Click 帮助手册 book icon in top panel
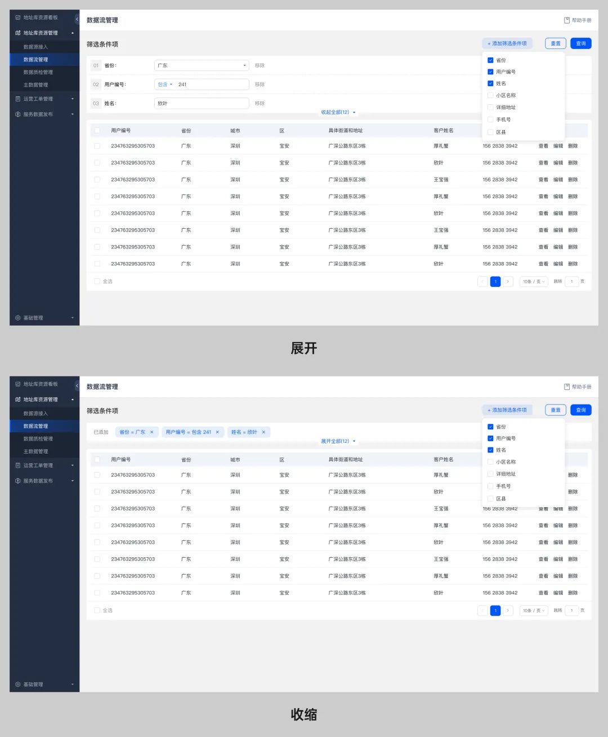This screenshot has width=608, height=737. pyautogui.click(x=567, y=20)
